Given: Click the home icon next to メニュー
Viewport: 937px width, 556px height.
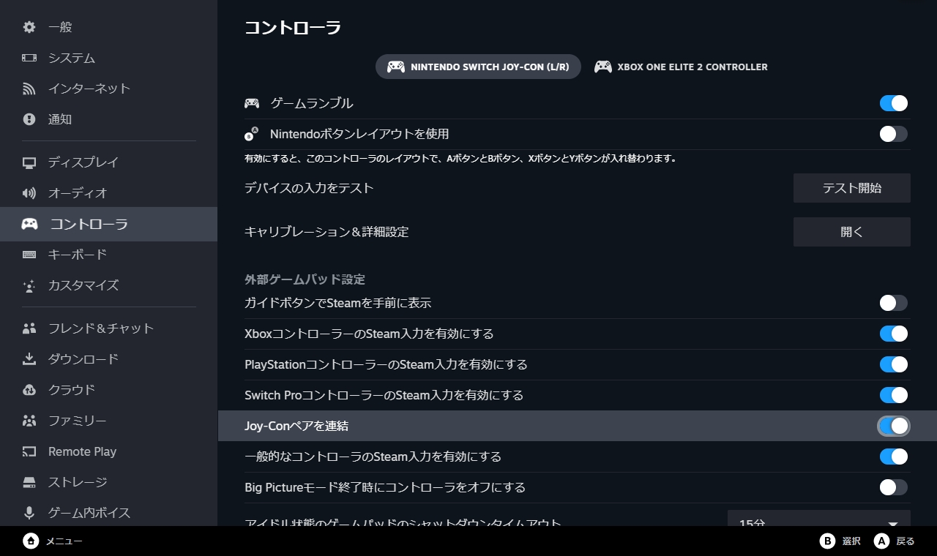Looking at the screenshot, I should [x=31, y=541].
